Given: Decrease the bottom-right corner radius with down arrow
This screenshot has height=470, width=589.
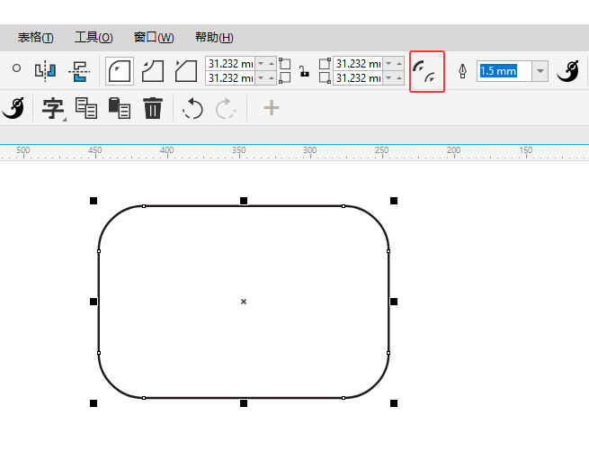Looking at the screenshot, I should pyautogui.click(x=388, y=77).
